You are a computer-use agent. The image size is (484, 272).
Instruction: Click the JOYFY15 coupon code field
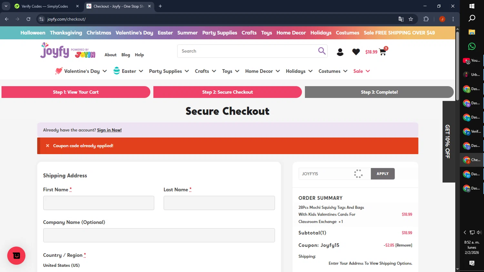[x=335, y=174]
